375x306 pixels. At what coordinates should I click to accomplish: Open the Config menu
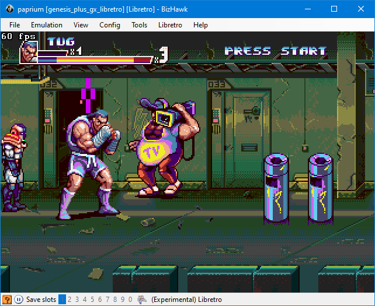click(x=110, y=25)
